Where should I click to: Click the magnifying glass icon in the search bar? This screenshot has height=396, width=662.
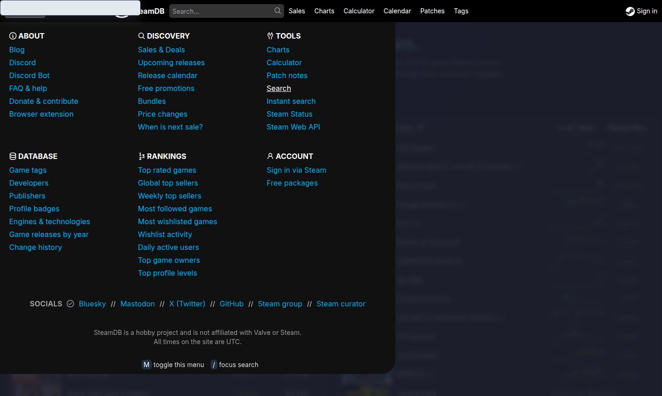[277, 10]
